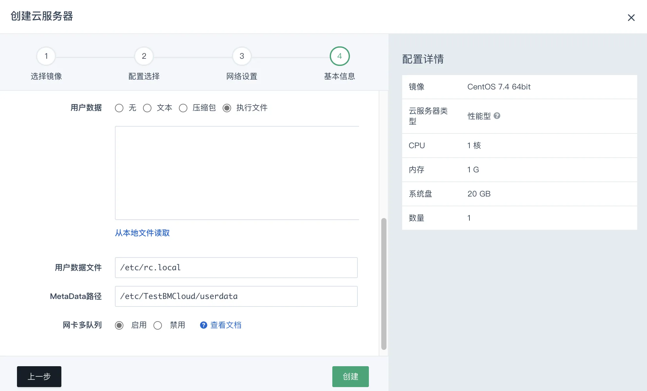Enable 网卡多队列 option
The image size is (647, 391).
(119, 325)
